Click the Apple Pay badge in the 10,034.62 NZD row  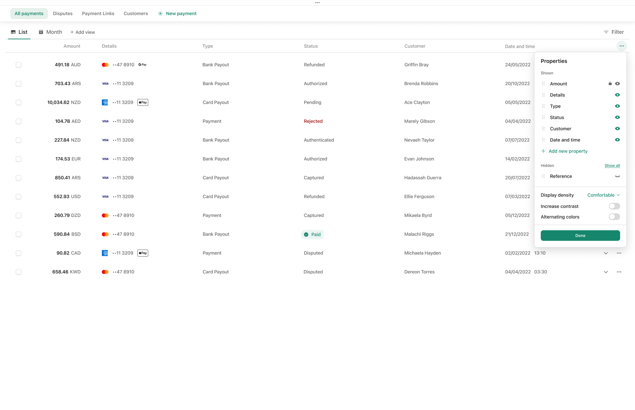[x=143, y=102]
